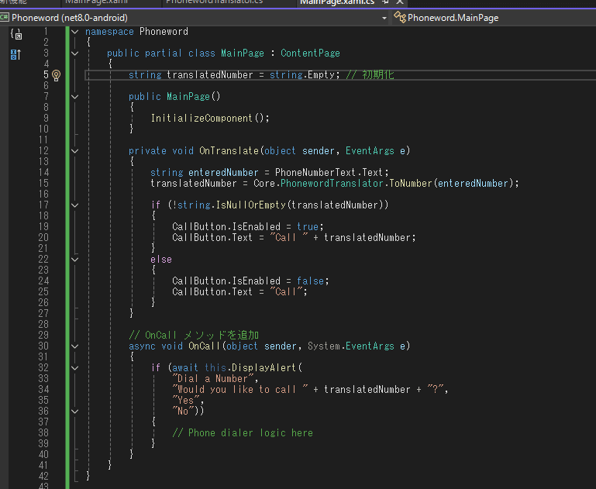596x489 pixels.
Task: Click the 'async' keyword on line 30
Action: click(x=142, y=346)
